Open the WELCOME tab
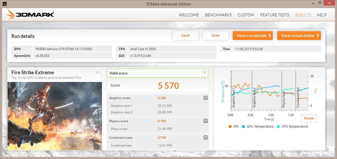 tap(189, 15)
